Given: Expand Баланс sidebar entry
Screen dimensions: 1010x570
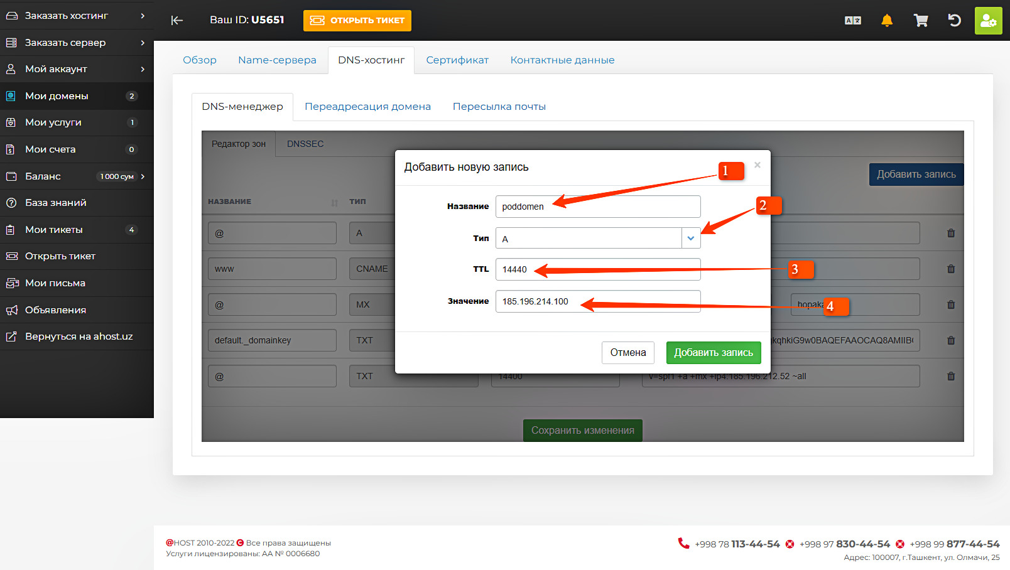Looking at the screenshot, I should click(x=77, y=176).
